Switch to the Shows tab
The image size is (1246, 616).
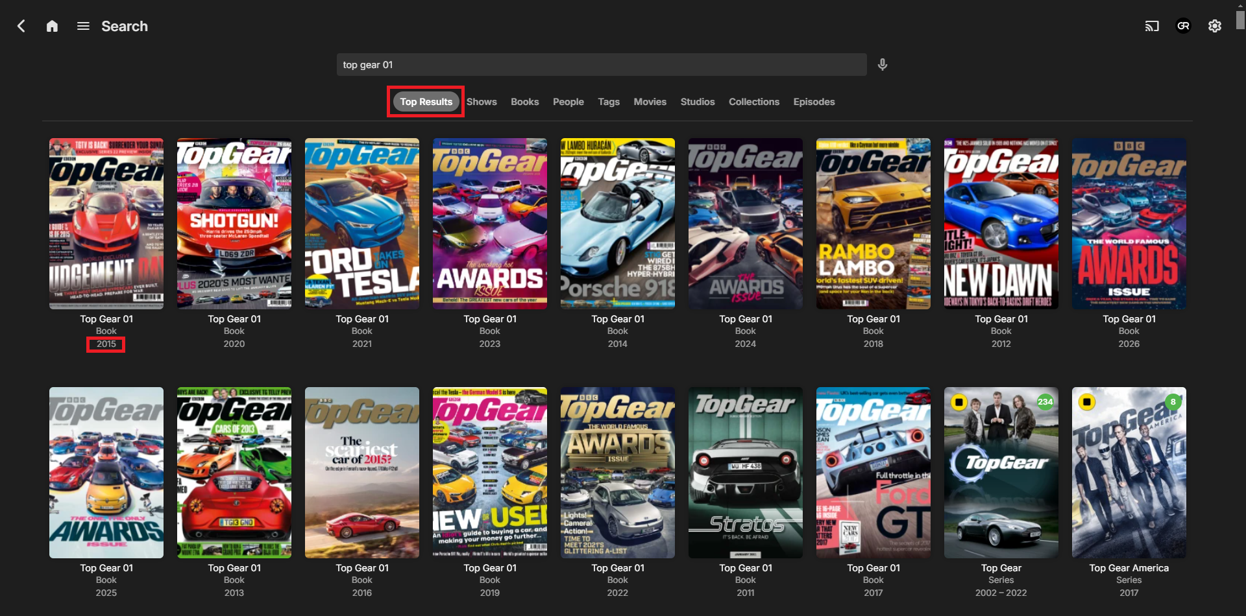point(481,102)
